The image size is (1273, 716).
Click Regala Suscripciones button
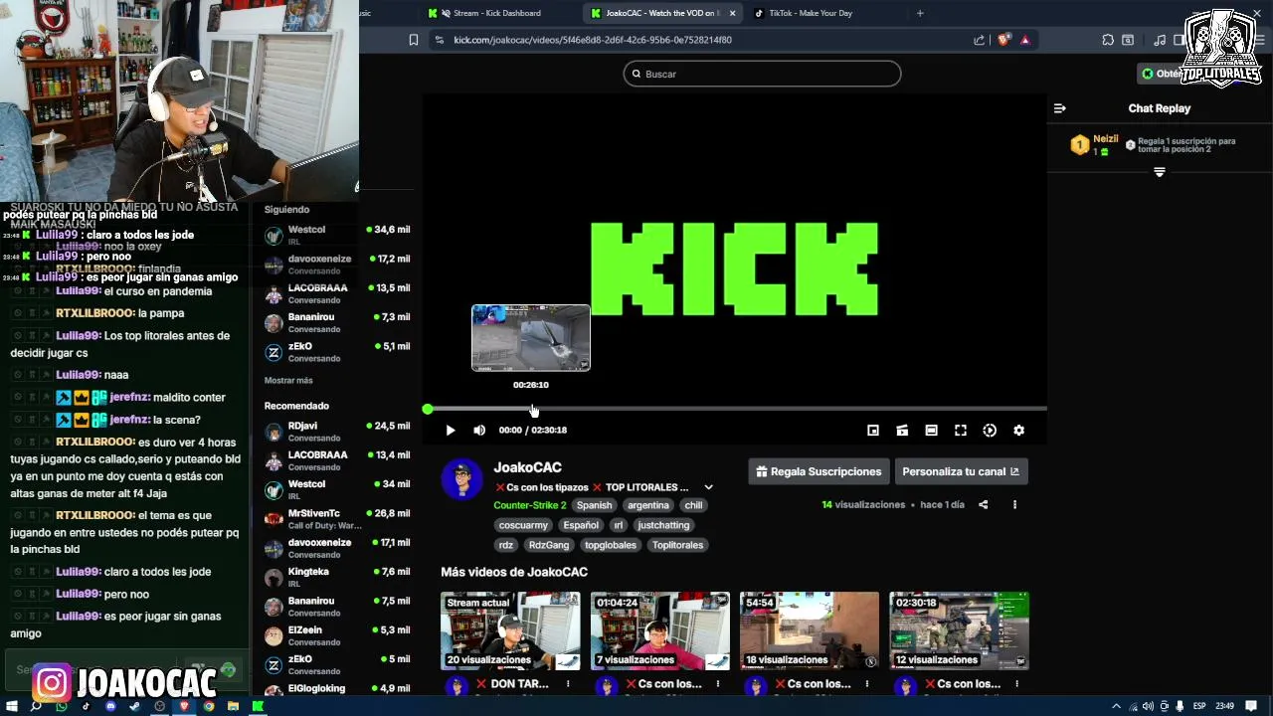[818, 471]
